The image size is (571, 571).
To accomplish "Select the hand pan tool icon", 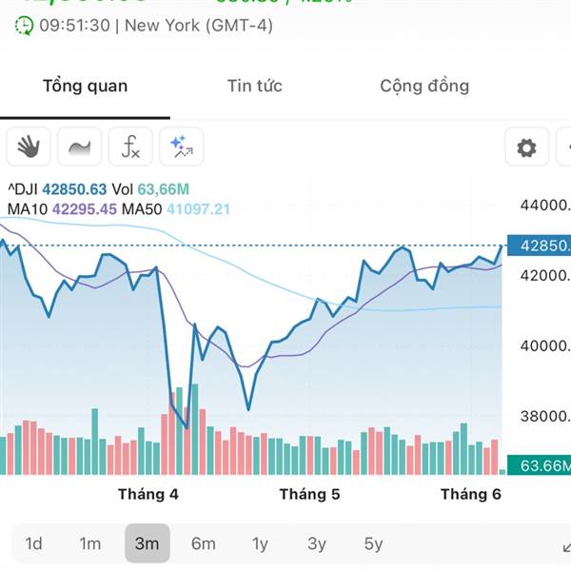I will pyautogui.click(x=29, y=147).
